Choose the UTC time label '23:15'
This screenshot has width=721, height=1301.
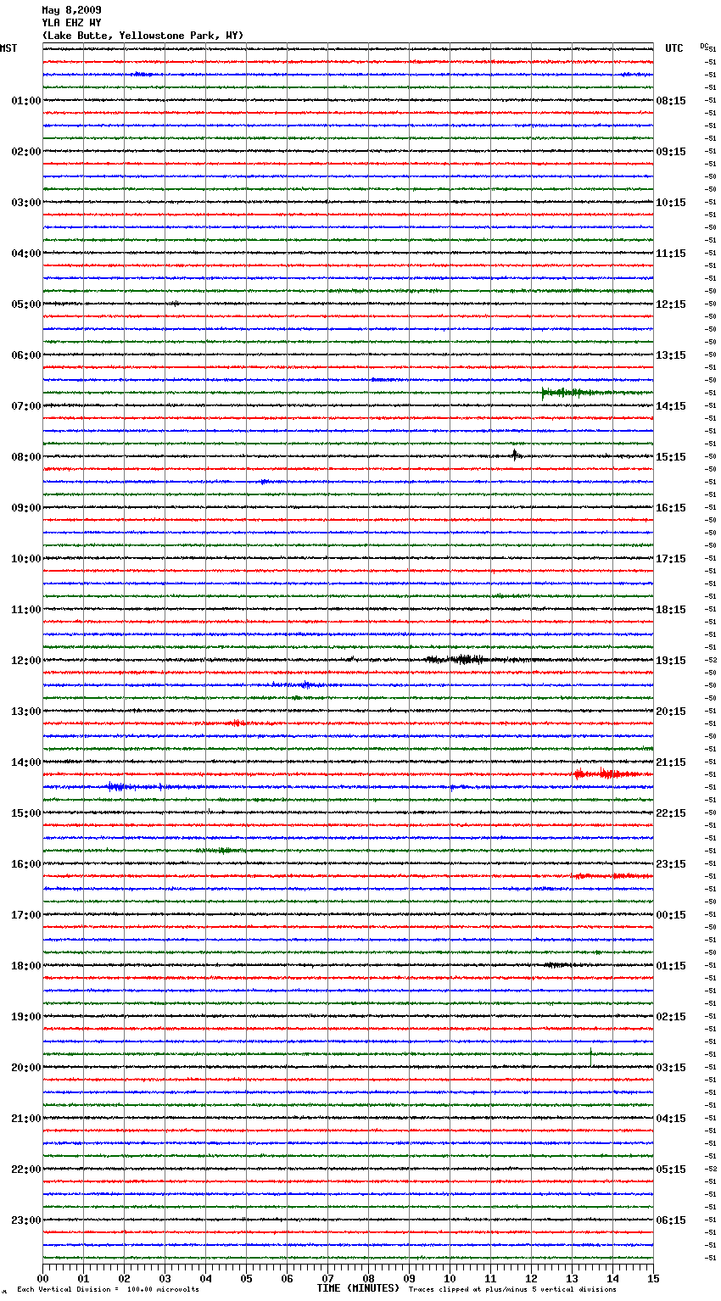click(671, 864)
